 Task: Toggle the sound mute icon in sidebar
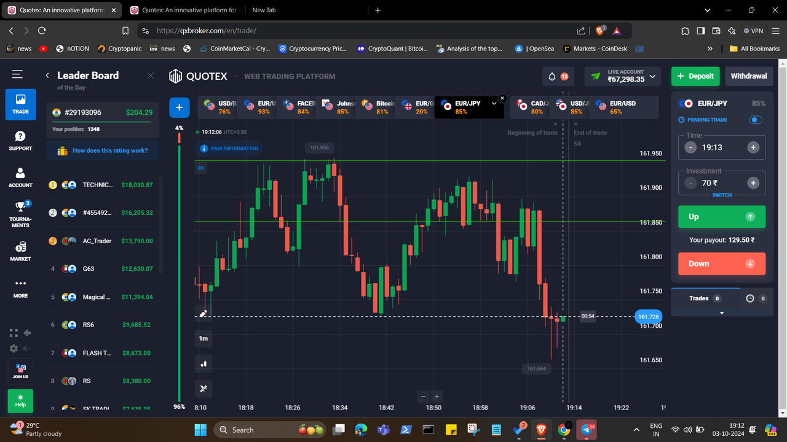[x=27, y=349]
